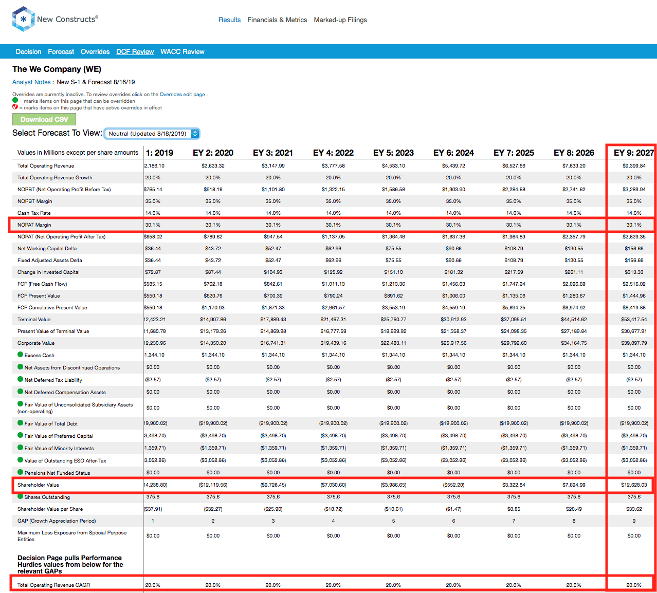
Task: Click the EY 9: 2027 column header
Action: click(634, 153)
